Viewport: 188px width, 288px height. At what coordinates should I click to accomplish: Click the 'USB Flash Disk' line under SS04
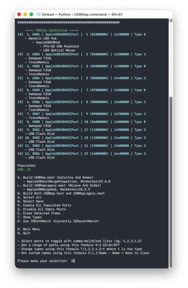pos(40,157)
